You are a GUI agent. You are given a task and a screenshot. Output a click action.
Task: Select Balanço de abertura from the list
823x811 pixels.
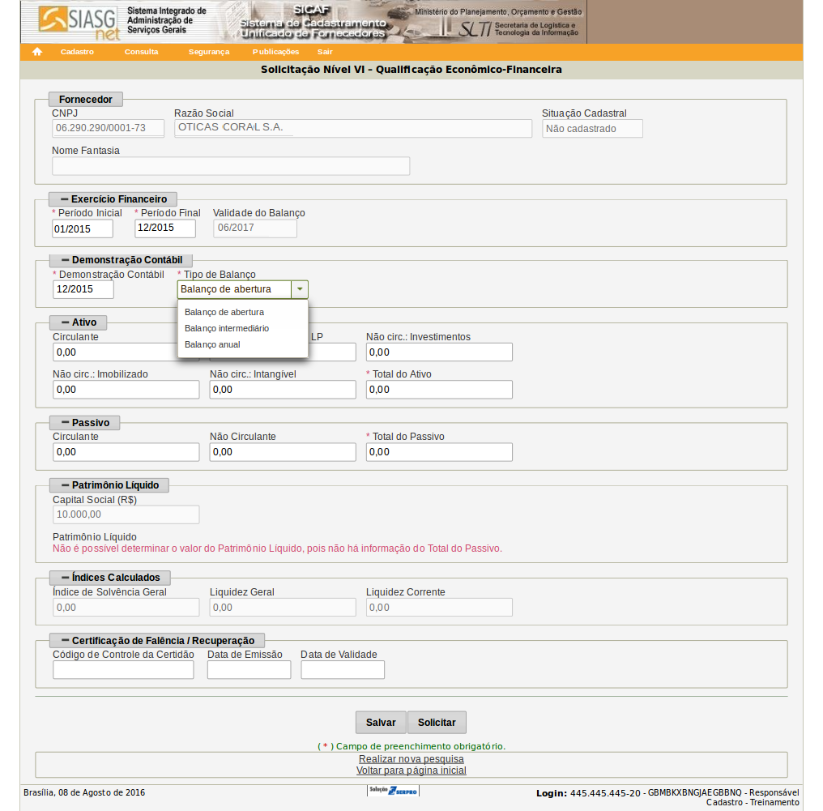click(224, 312)
